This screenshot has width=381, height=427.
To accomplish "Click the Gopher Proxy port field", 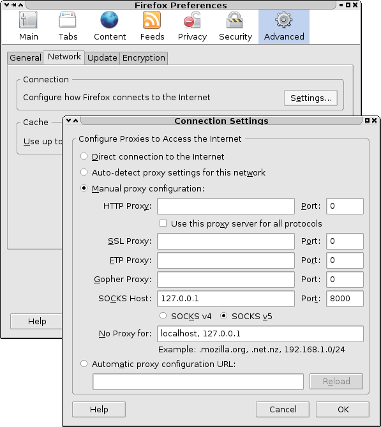I will pos(345,280).
